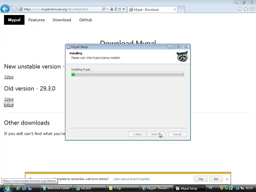Click the Mypal logo in site navigation
Image resolution: width=256 pixels, height=192 pixels.
point(14,20)
